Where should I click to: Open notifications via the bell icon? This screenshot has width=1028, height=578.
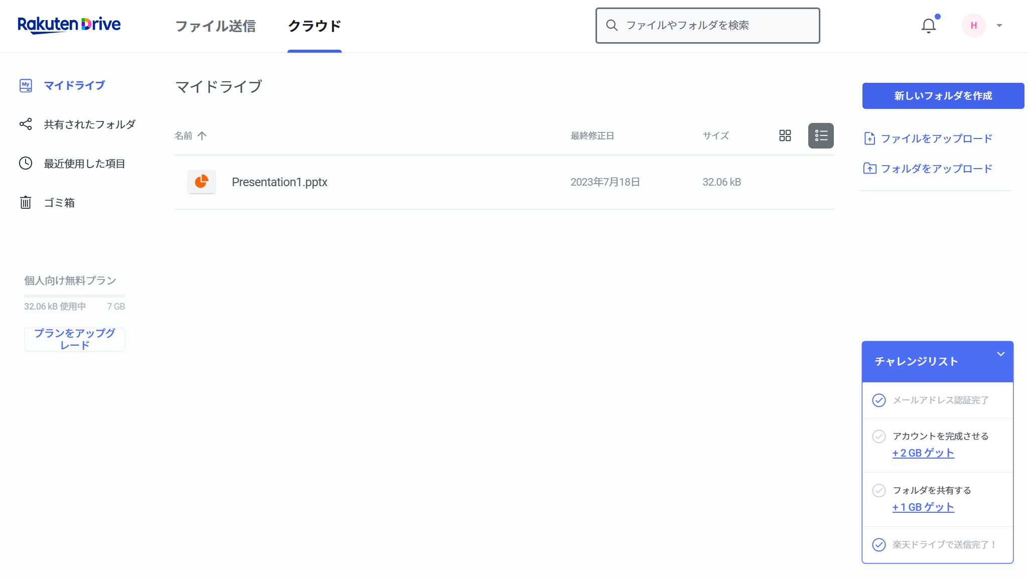pyautogui.click(x=929, y=25)
